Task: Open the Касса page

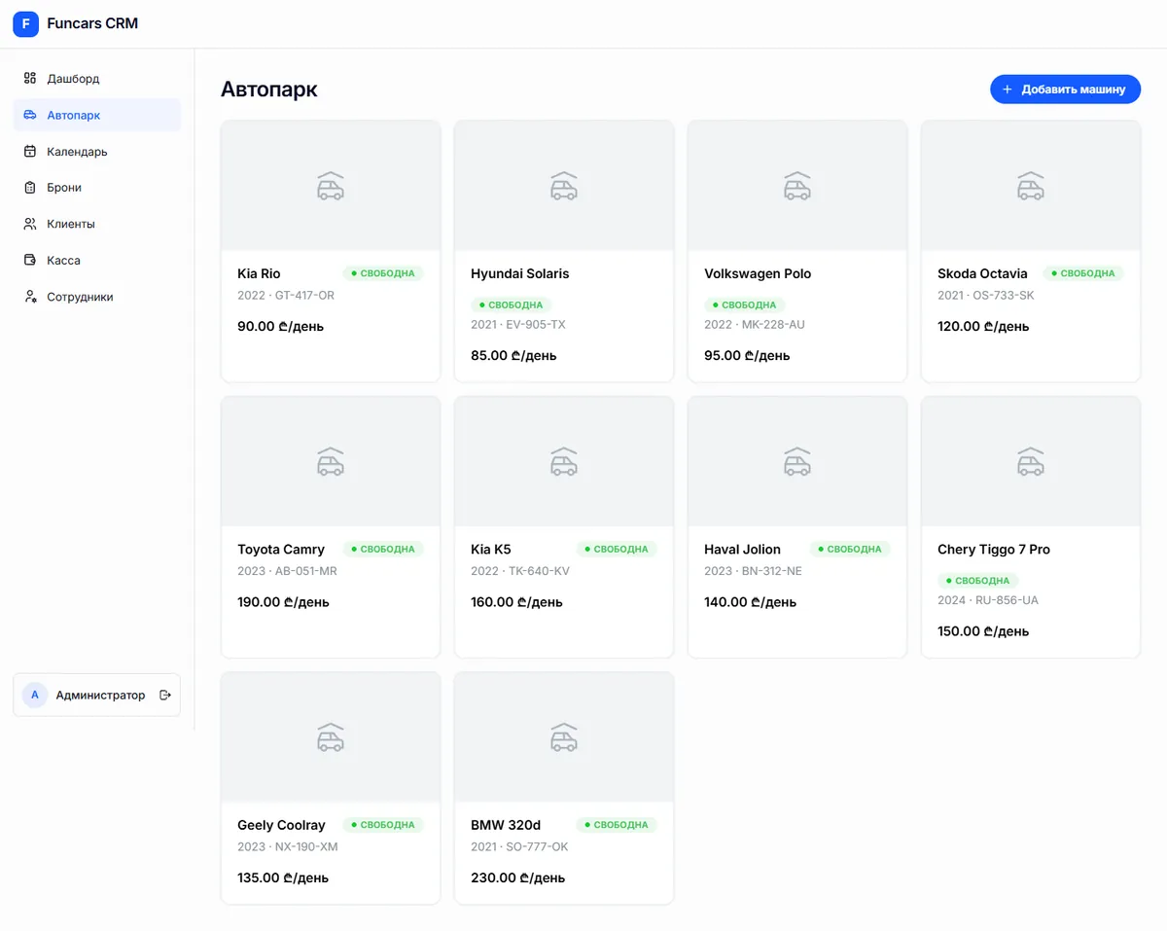Action: 97,261
